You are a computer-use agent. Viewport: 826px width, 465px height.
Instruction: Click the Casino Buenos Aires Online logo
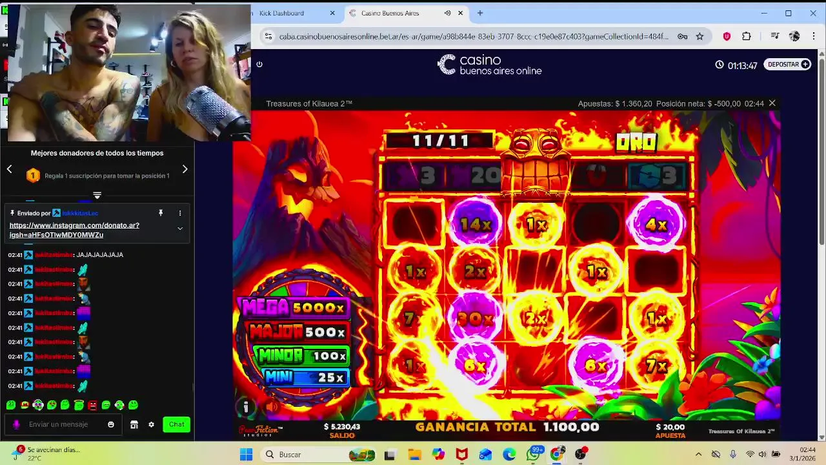point(490,65)
